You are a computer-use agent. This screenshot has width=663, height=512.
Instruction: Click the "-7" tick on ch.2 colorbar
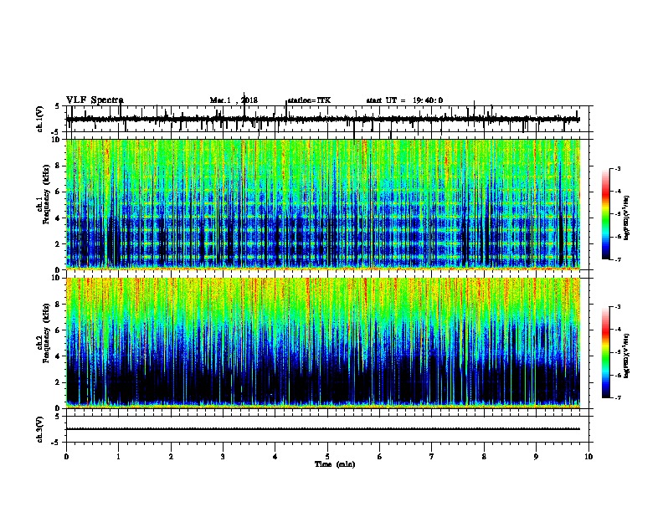pos(617,398)
